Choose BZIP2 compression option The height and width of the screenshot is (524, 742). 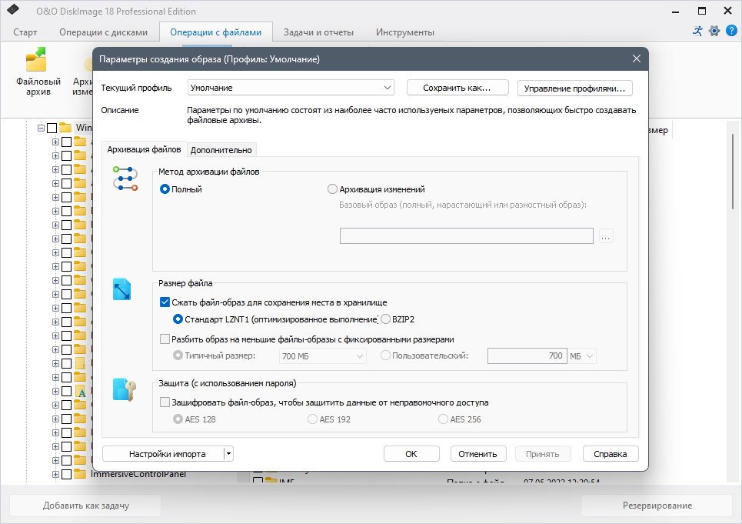tap(385, 319)
